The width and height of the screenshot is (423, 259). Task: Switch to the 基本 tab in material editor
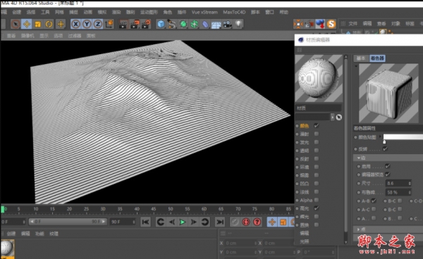point(361,58)
